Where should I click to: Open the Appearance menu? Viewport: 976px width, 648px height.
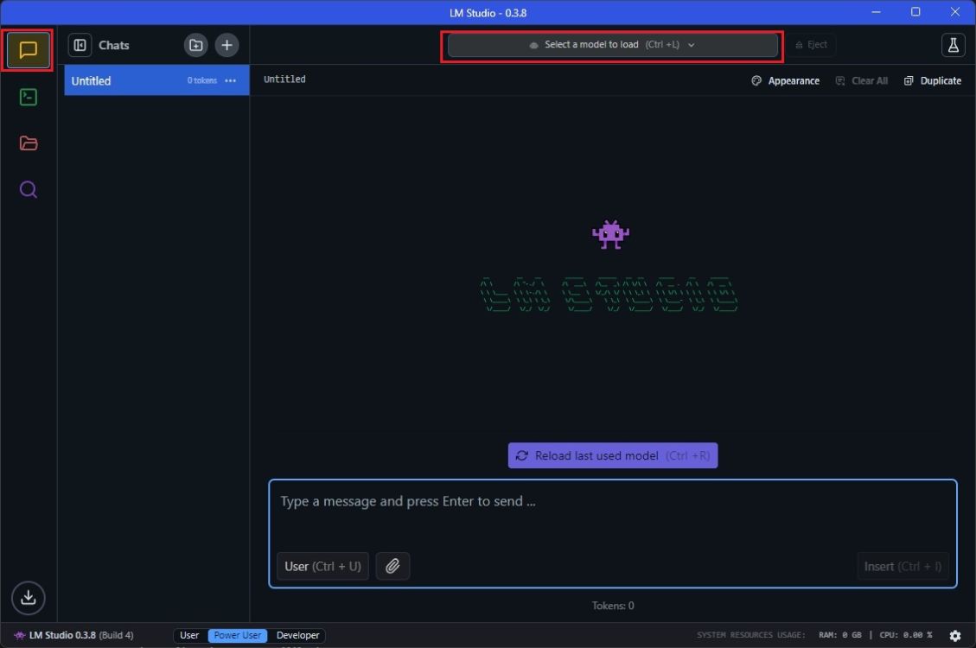point(785,80)
